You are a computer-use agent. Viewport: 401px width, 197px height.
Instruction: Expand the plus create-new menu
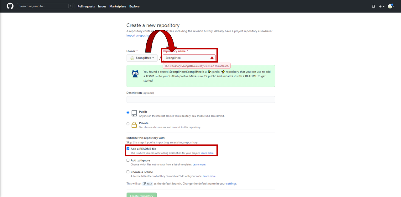[x=382, y=6]
